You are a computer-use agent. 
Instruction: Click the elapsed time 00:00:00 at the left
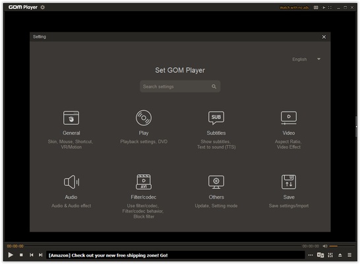click(x=15, y=246)
